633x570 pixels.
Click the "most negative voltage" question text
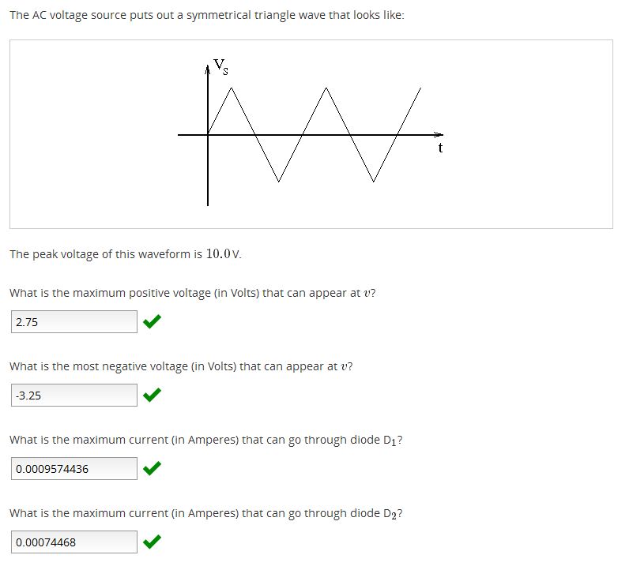[x=181, y=366]
